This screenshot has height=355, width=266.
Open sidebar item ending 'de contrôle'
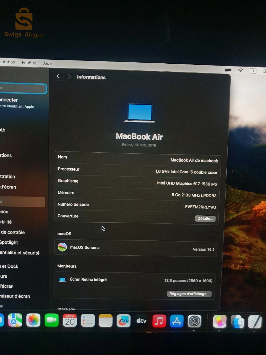pos(13,232)
